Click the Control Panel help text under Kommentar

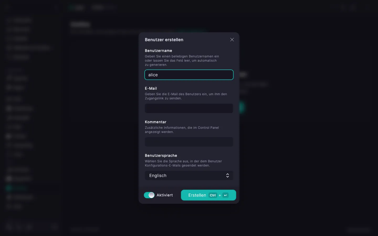182,130
